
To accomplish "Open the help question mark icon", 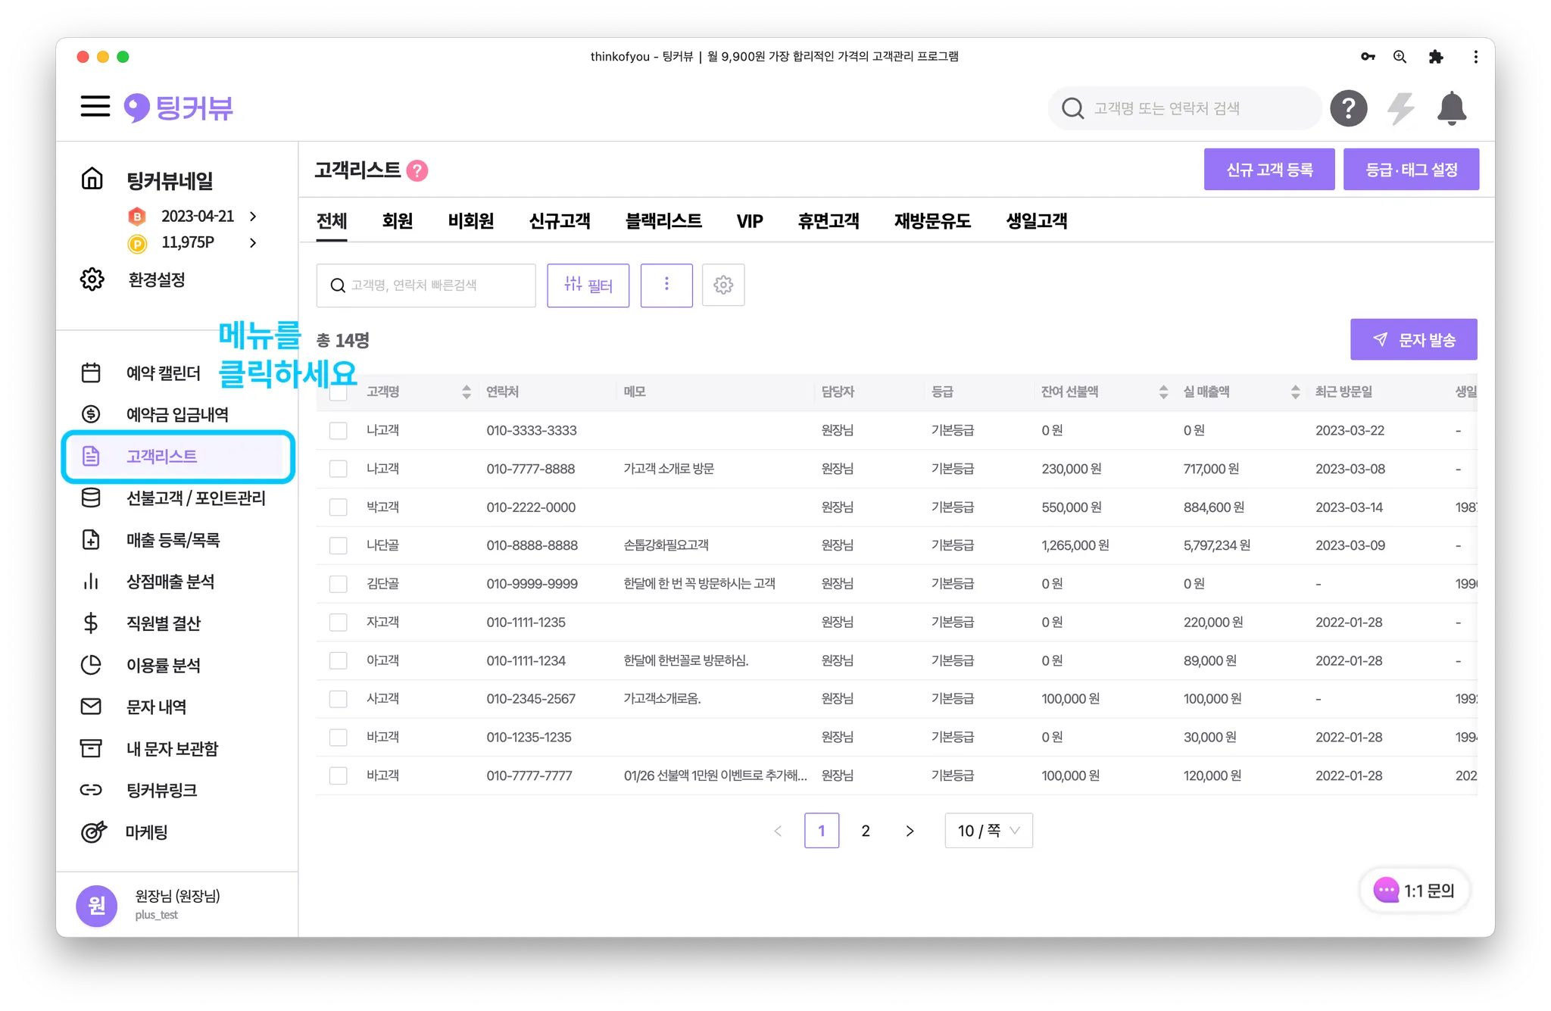I will [1349, 108].
